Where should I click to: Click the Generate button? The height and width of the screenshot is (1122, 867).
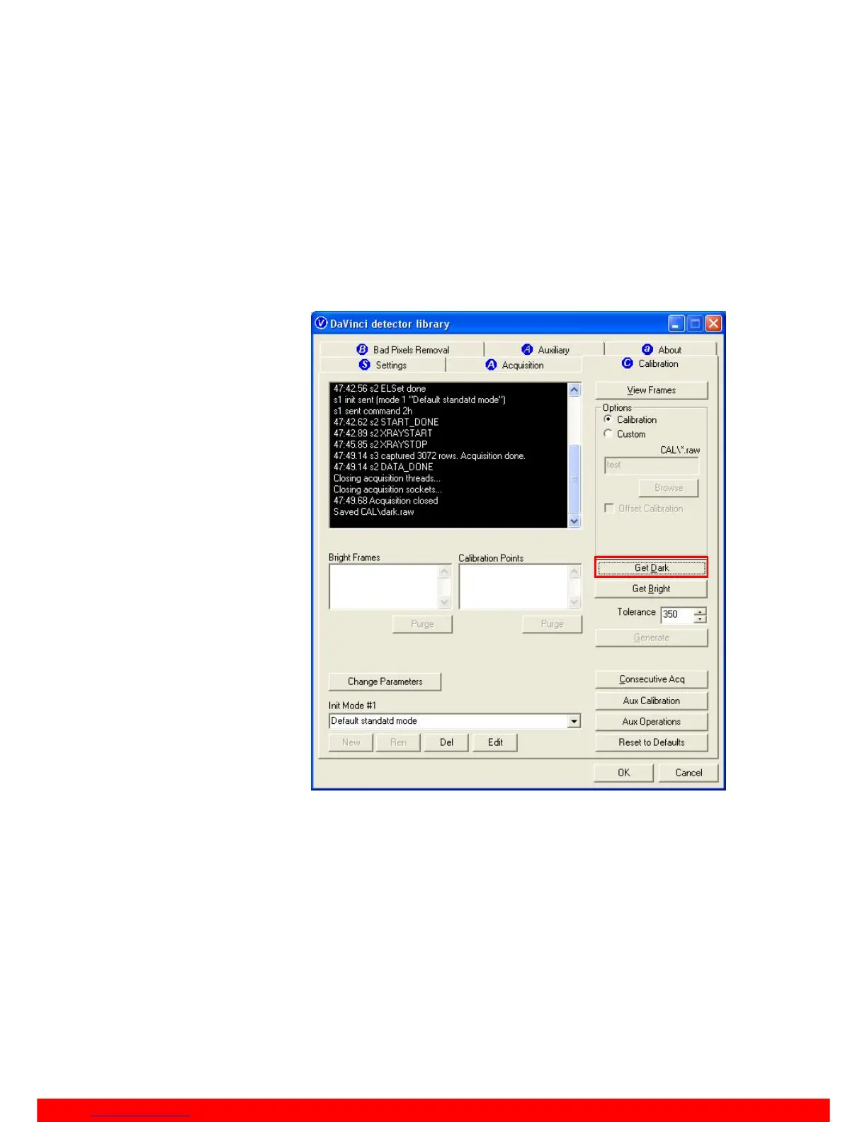pyautogui.click(x=652, y=637)
